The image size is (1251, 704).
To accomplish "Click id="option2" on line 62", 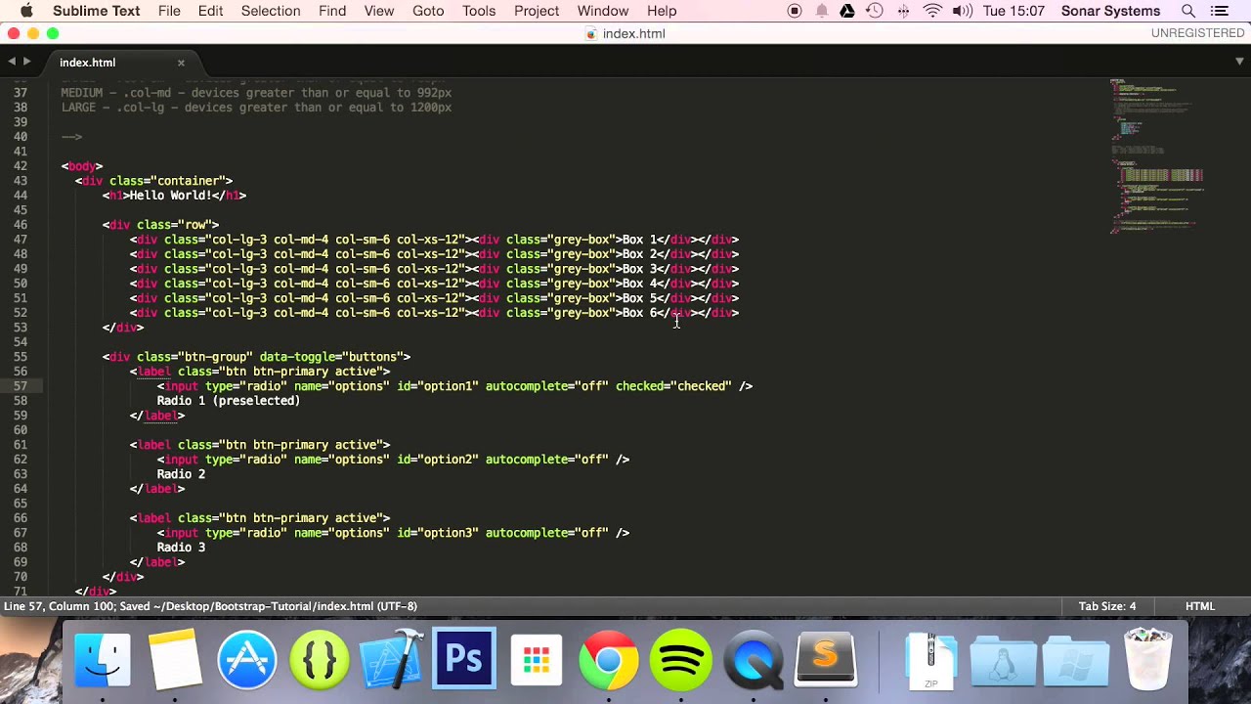I will pyautogui.click(x=438, y=460).
